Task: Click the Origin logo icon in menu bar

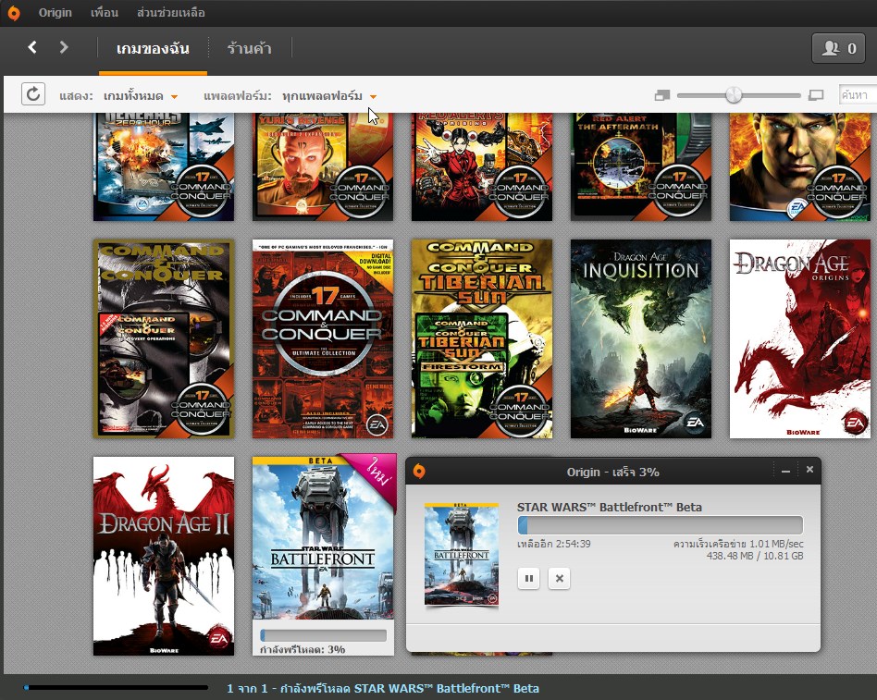Action: pos(14,12)
